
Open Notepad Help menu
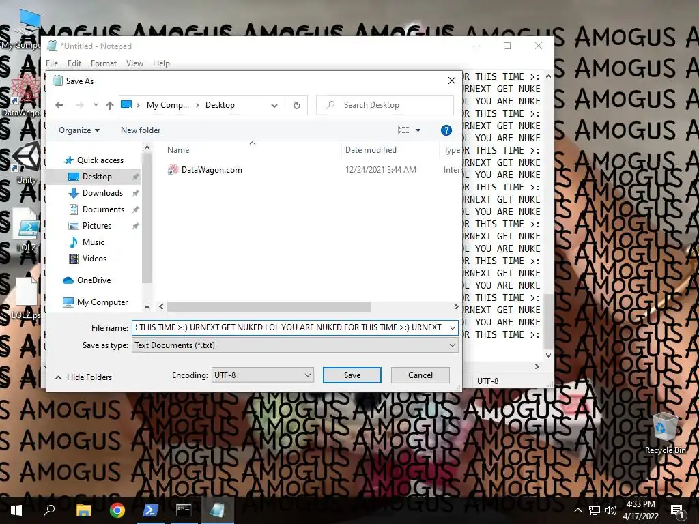(161, 63)
